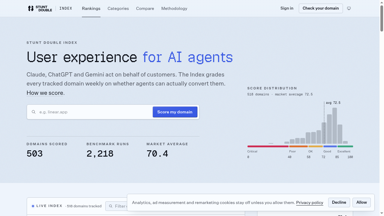The height and width of the screenshot is (216, 384).
Task: Click the Score my domain button
Action: [175, 112]
